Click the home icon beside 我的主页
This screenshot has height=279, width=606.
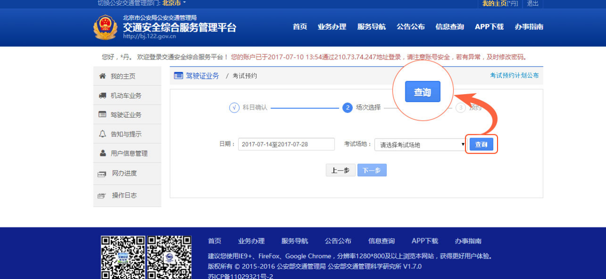point(102,76)
